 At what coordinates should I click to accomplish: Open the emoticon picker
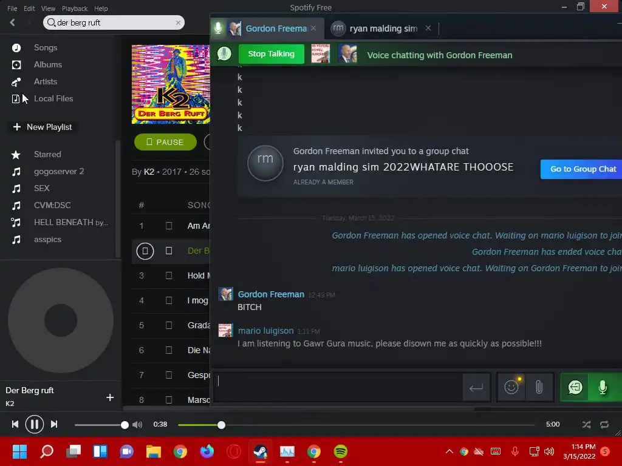click(511, 387)
